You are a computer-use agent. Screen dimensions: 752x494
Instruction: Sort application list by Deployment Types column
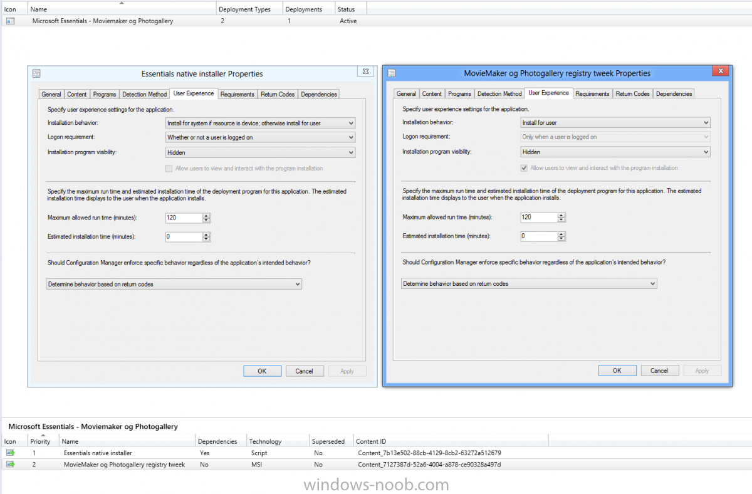(x=249, y=9)
